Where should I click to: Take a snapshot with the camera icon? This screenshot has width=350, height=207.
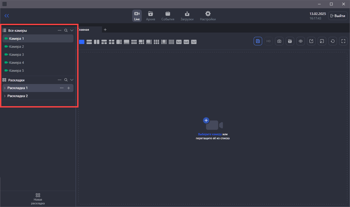pyautogui.click(x=279, y=41)
